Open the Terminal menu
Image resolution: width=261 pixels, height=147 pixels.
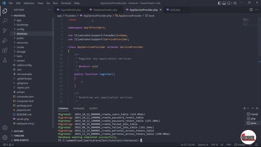66,3
